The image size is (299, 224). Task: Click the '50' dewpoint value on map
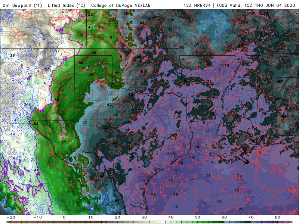click(x=95, y=40)
